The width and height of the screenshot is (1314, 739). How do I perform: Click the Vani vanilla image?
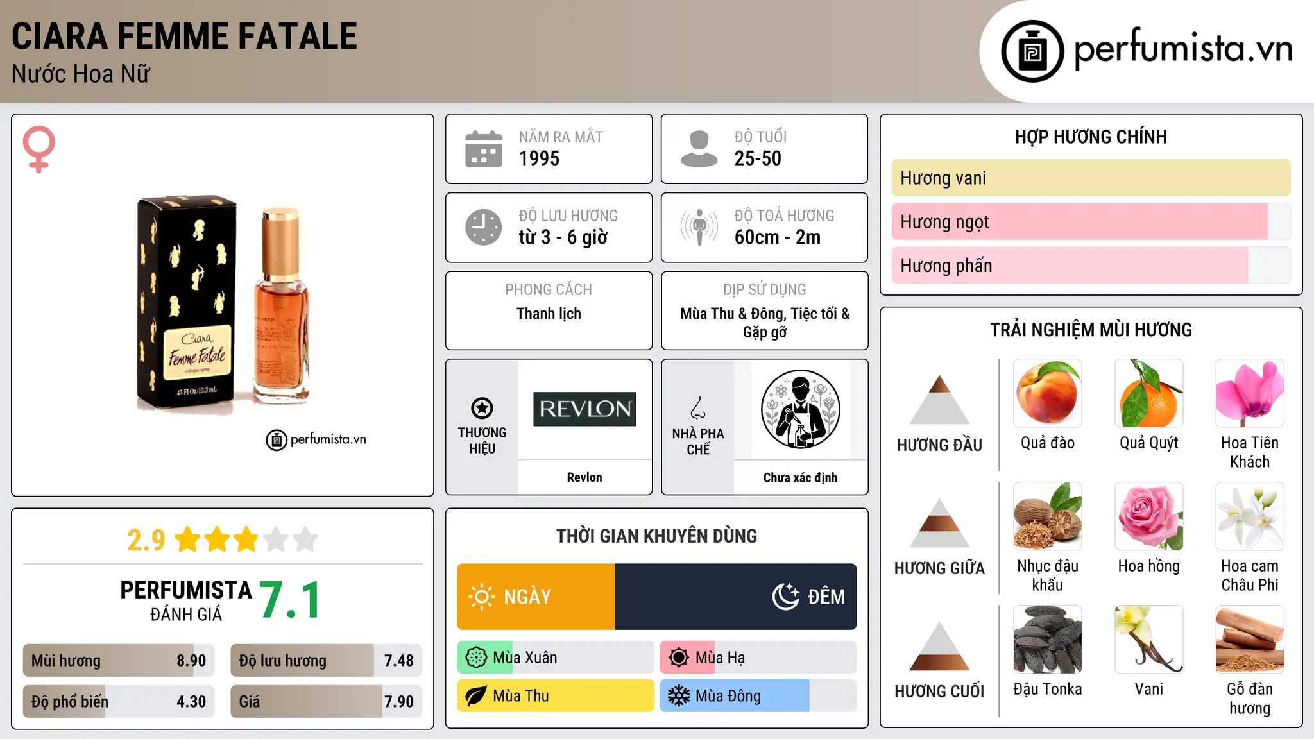1149,640
